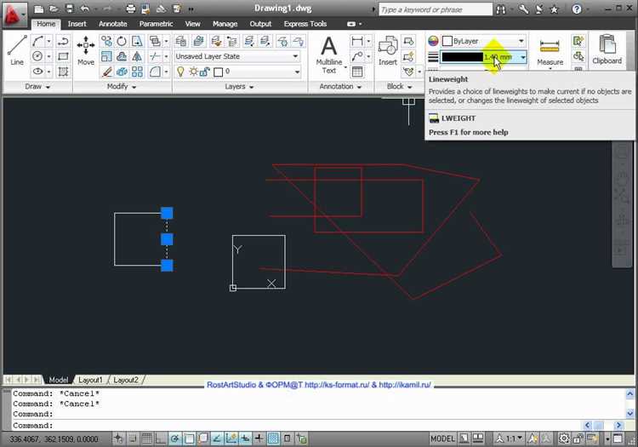The width and height of the screenshot is (638, 447).
Task: Switch to the Parametric ribbon tab
Action: pos(157,24)
